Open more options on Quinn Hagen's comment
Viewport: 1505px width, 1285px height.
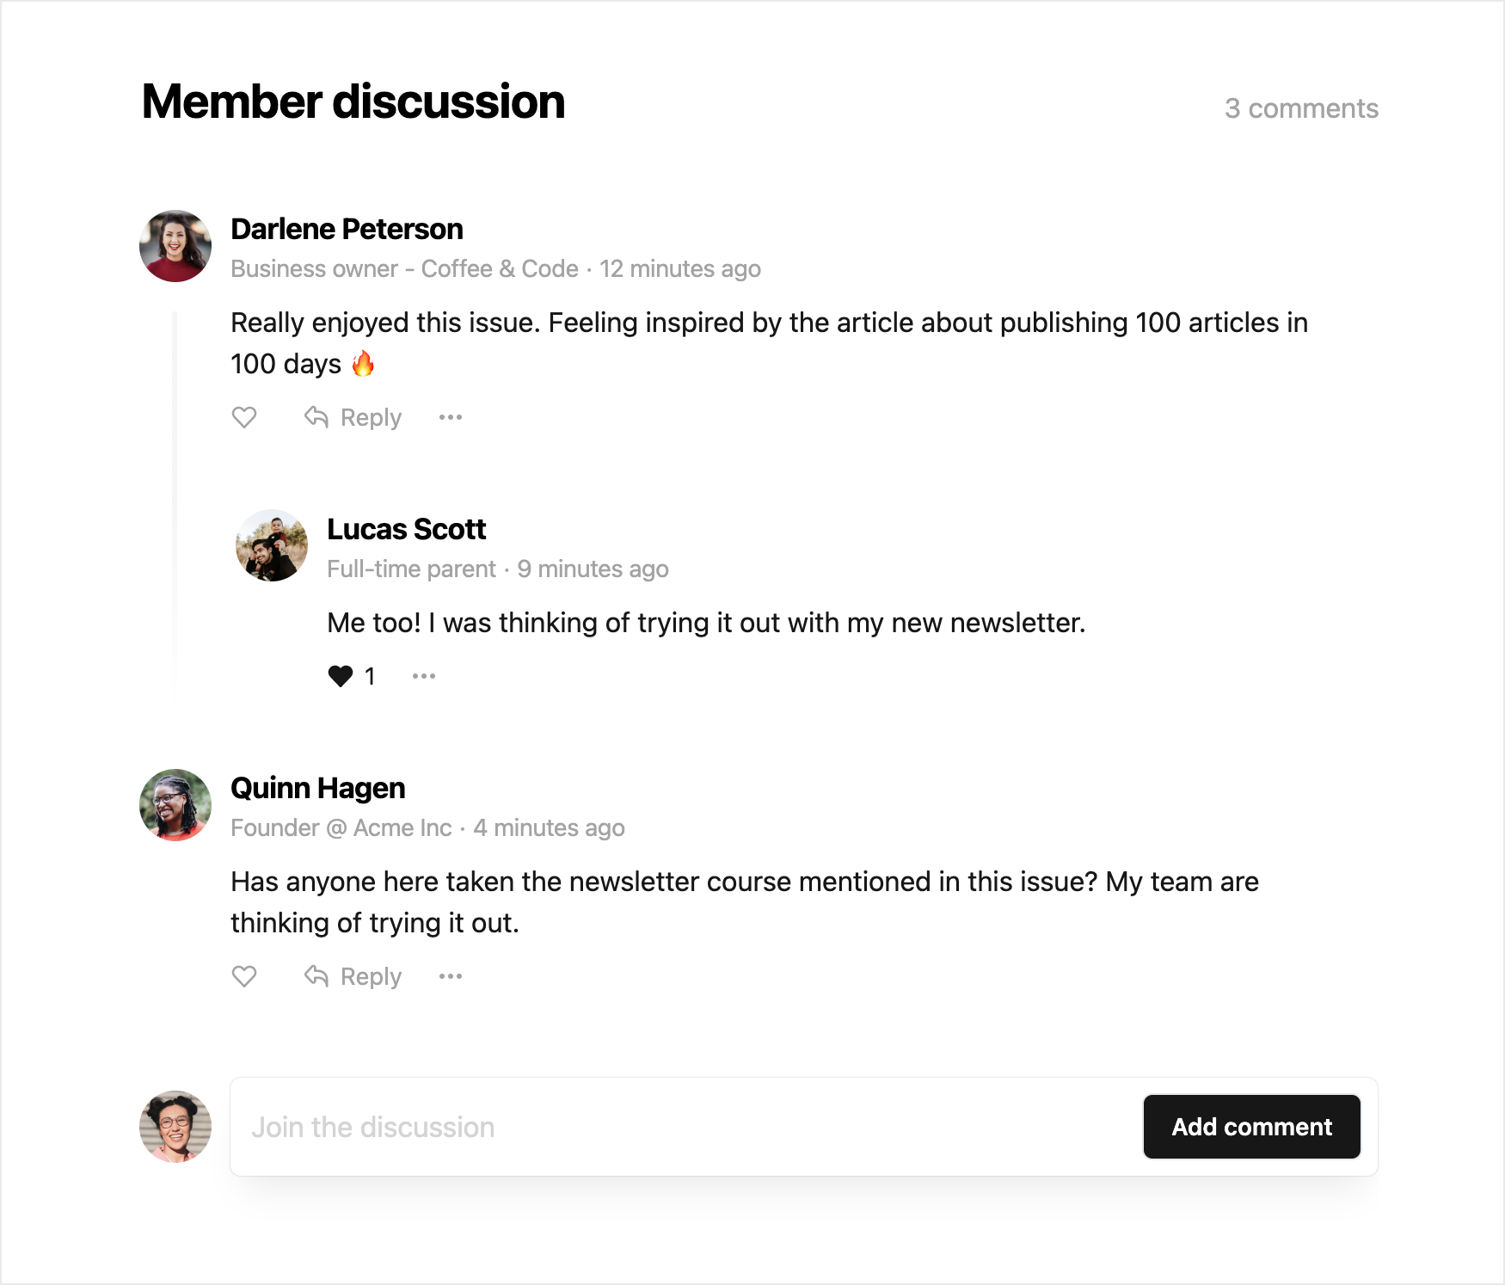[451, 976]
